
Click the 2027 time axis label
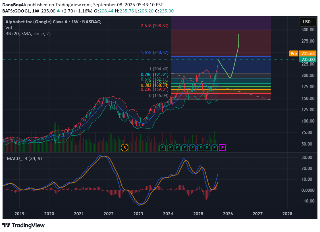(257, 214)
